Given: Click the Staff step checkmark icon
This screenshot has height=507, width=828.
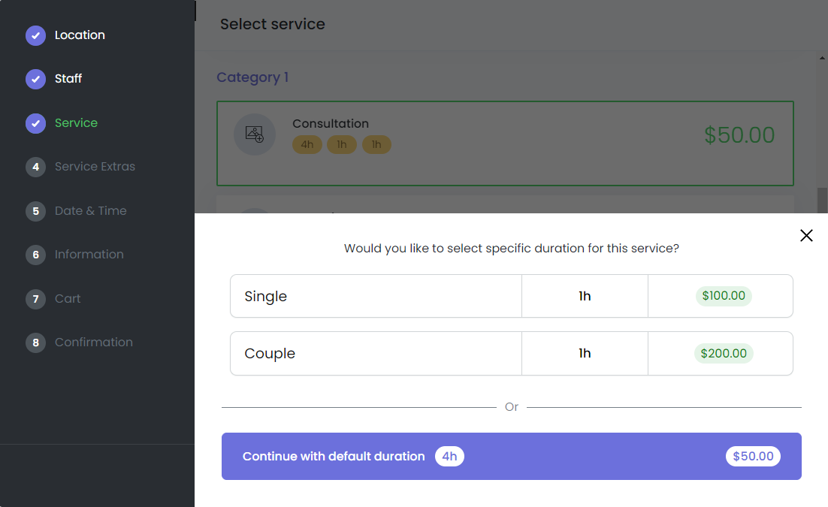Looking at the screenshot, I should tap(35, 79).
